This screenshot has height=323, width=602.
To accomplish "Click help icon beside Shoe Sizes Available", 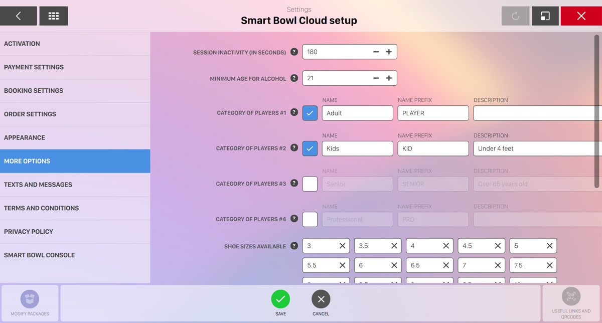I will tap(294, 246).
